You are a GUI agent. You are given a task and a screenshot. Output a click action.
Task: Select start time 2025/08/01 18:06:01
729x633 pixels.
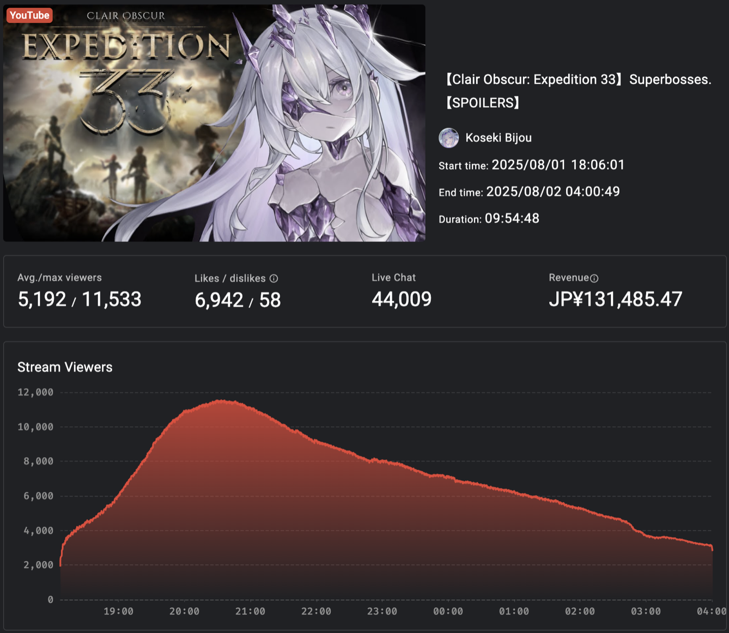coord(558,165)
